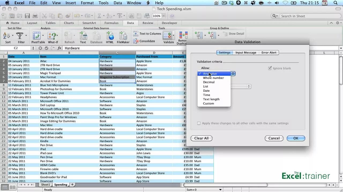343x192 pixels.
Task: Open the Validate dropdown arrow
Action: coord(174,35)
